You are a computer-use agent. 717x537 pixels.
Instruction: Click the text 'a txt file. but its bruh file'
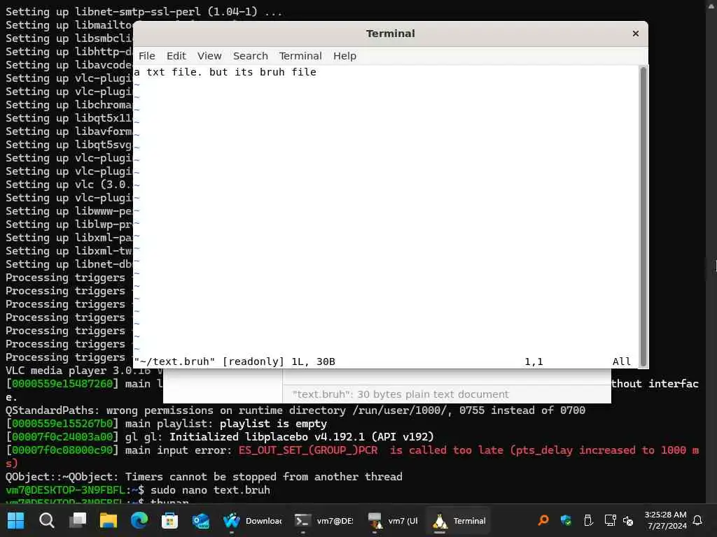(225, 72)
